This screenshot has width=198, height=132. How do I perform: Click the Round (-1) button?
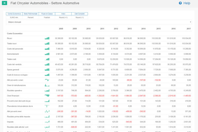[80, 17]
